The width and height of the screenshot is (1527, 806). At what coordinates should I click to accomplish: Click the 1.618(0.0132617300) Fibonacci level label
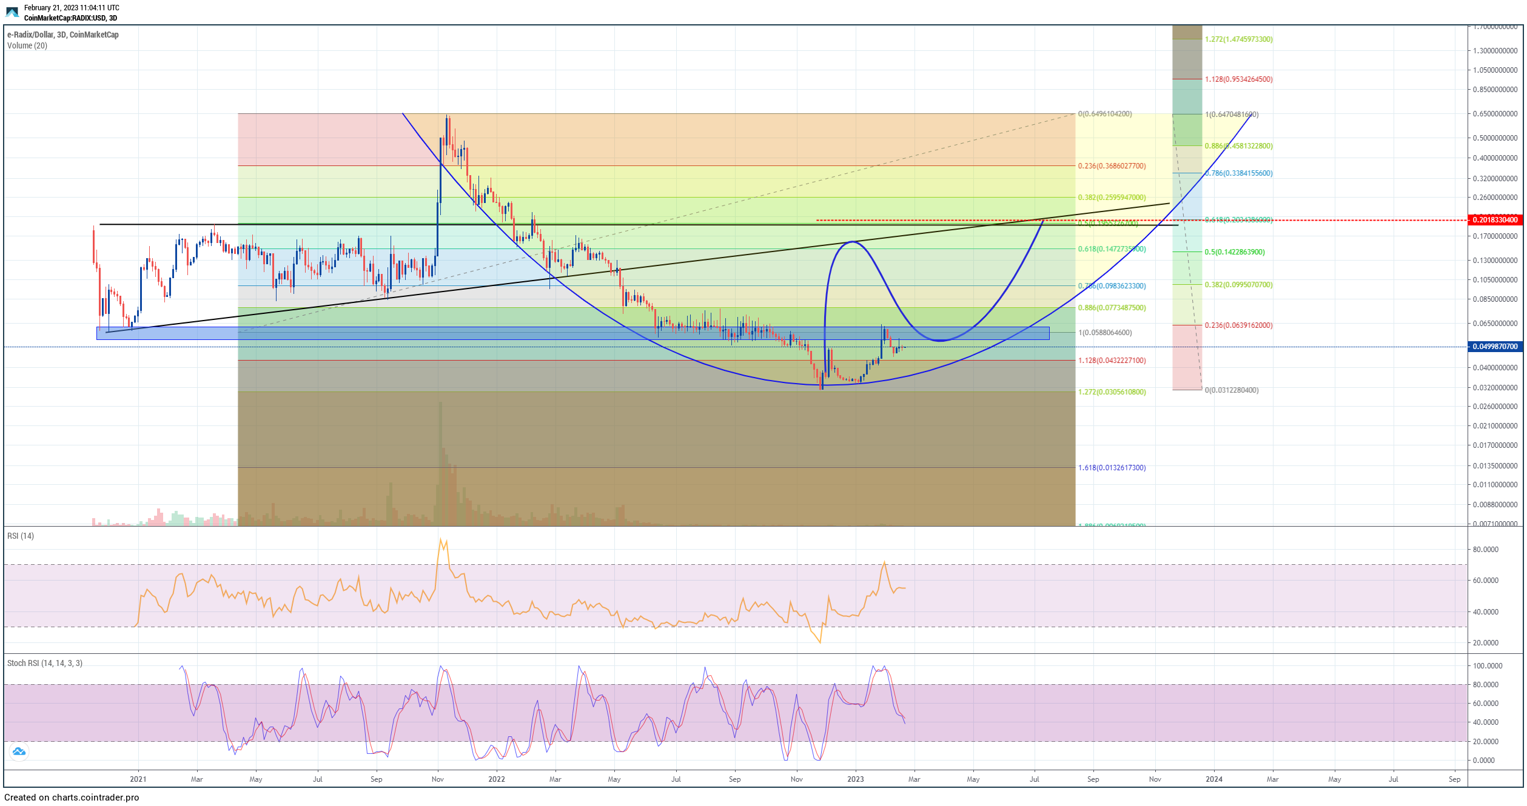click(x=1112, y=468)
